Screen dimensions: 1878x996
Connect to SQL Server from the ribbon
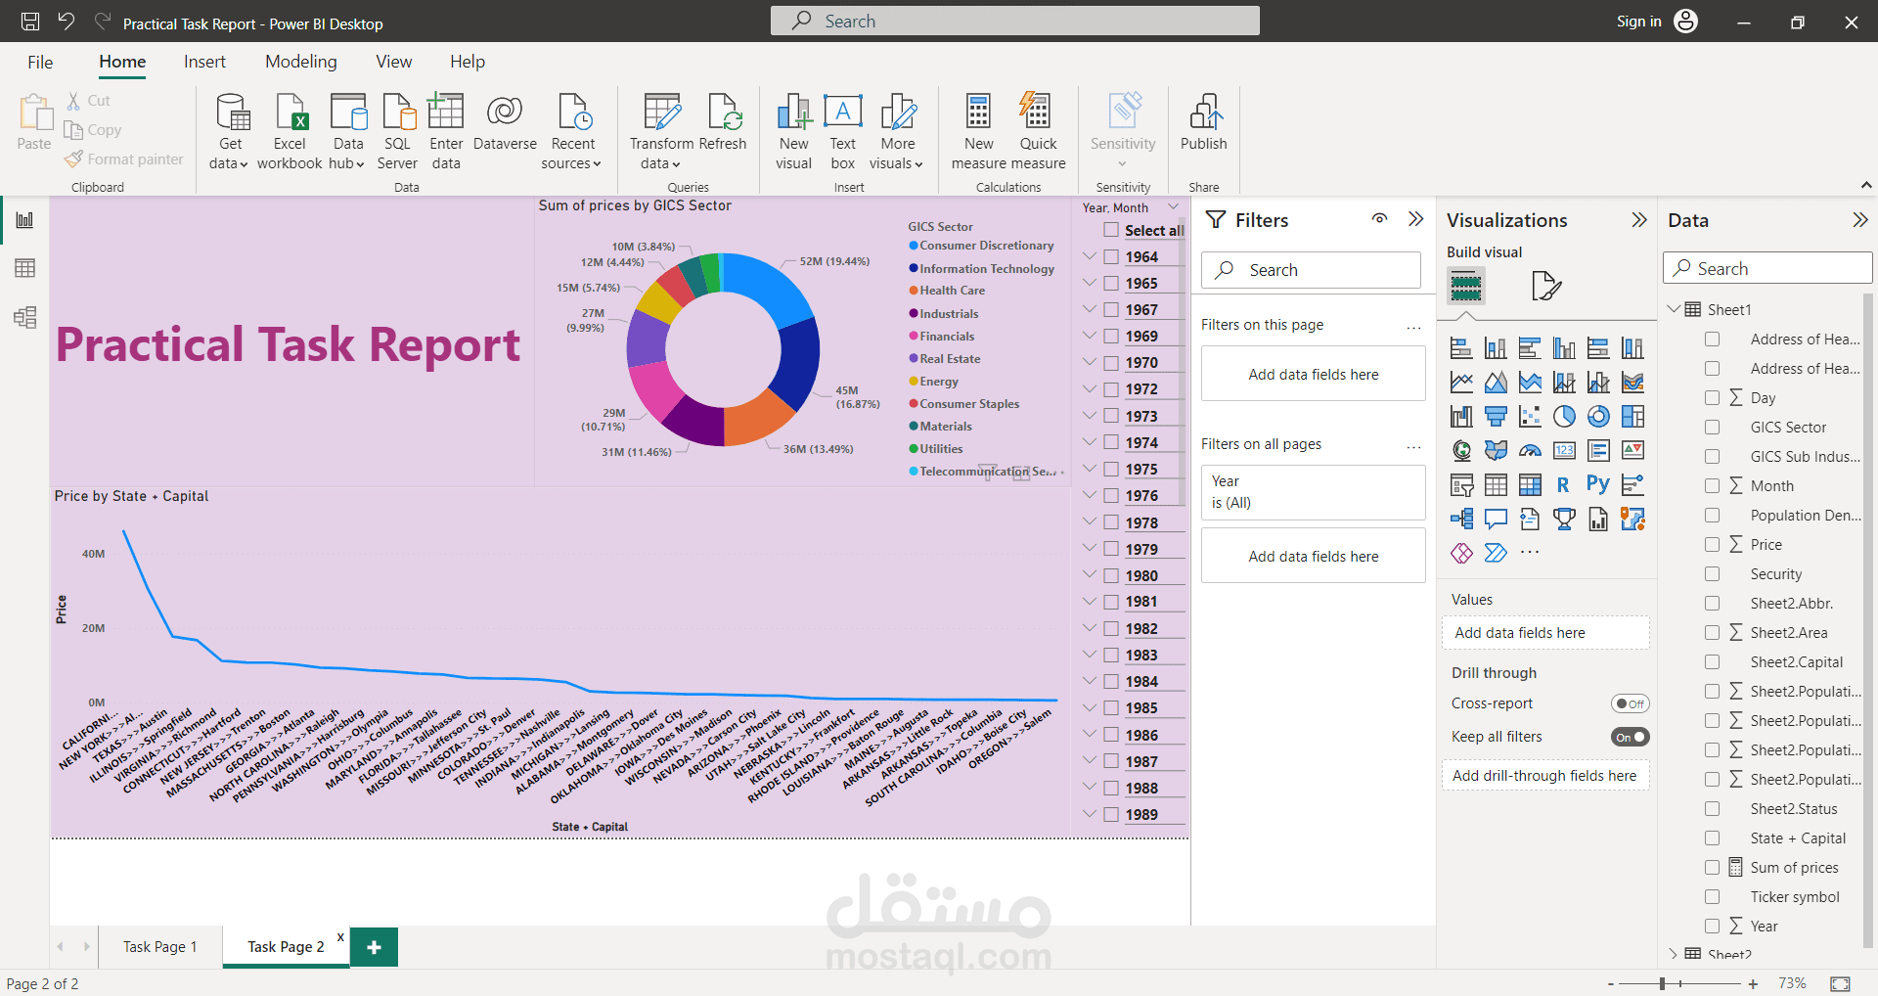click(397, 132)
